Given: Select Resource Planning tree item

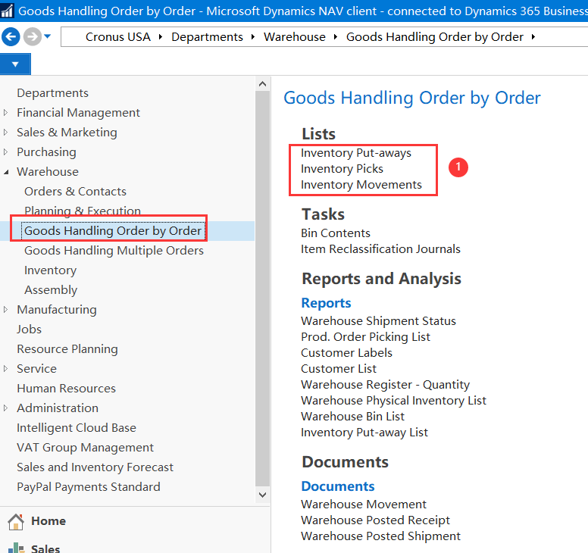Looking at the screenshot, I should 67,348.
